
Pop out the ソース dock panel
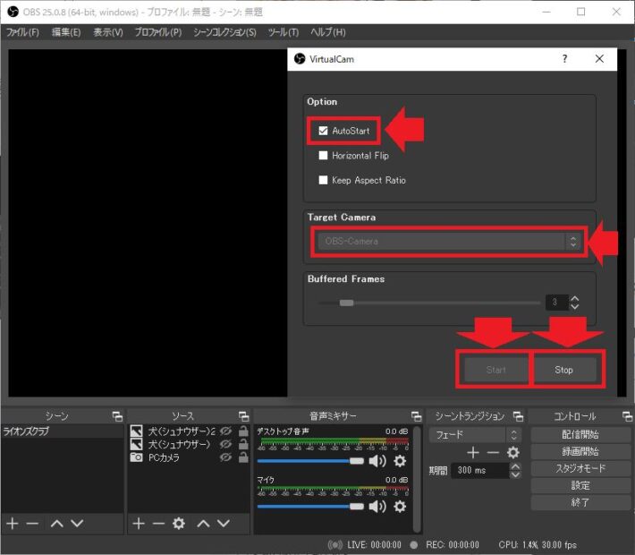(x=244, y=416)
